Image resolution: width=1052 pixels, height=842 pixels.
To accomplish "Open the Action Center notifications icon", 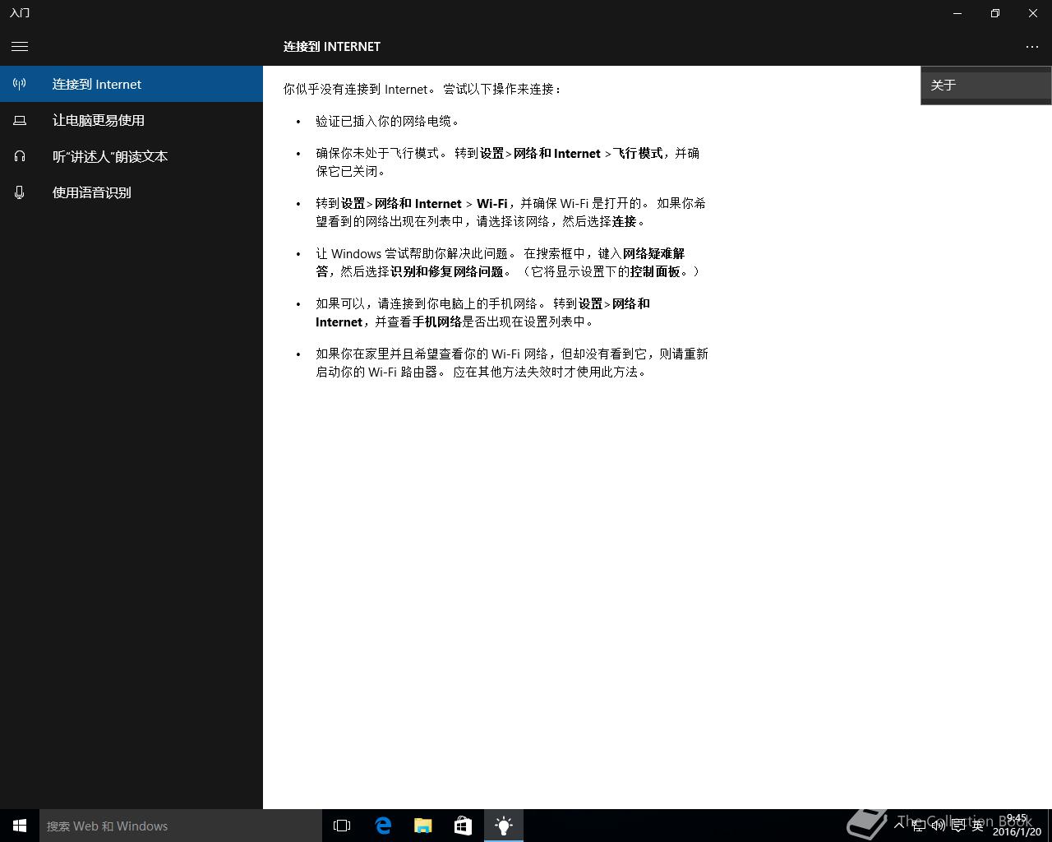I will [x=958, y=826].
